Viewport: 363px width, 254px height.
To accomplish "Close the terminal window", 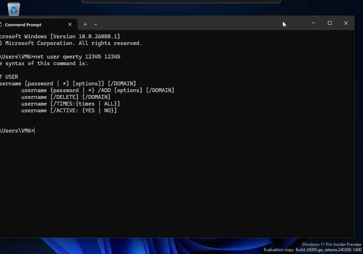I will click(346, 23).
